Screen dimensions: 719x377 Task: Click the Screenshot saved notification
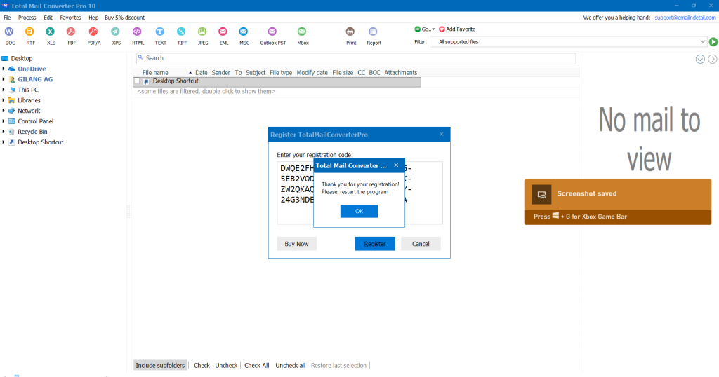[x=618, y=202]
